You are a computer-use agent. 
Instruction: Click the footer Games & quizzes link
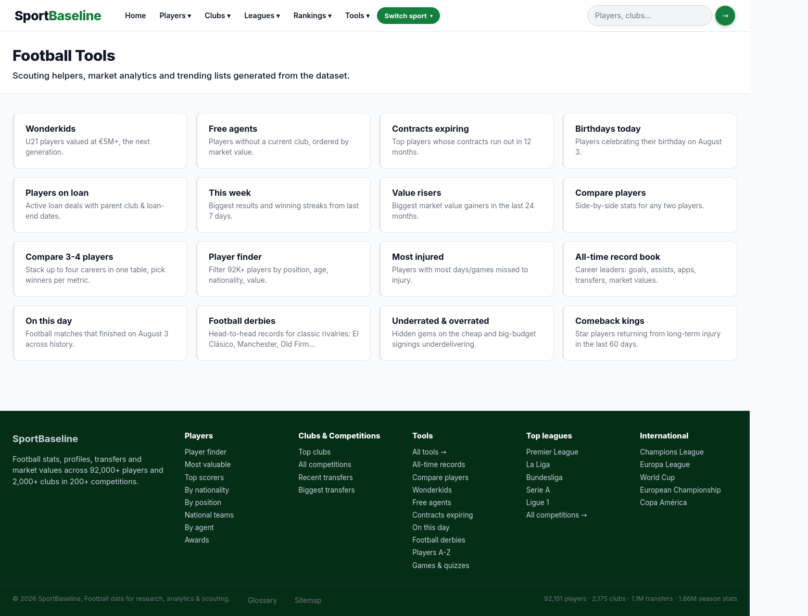point(441,565)
